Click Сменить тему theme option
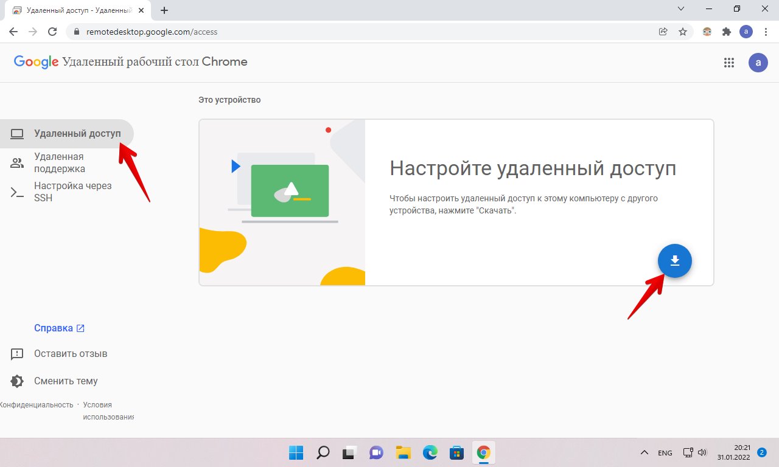 coord(54,381)
